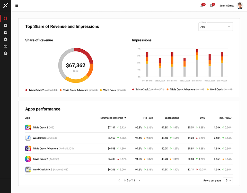This screenshot has width=247, height=193.
Task: Click the X logo in the sidebar
Action: pyautogui.click(x=5, y=6)
